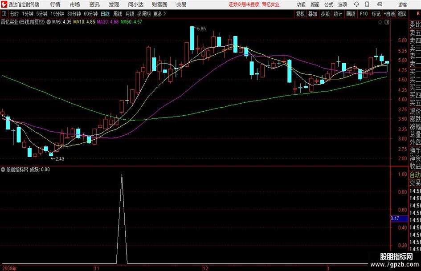Click the 多股 multi-stock button
This screenshot has width=421, height=271.
[325, 14]
